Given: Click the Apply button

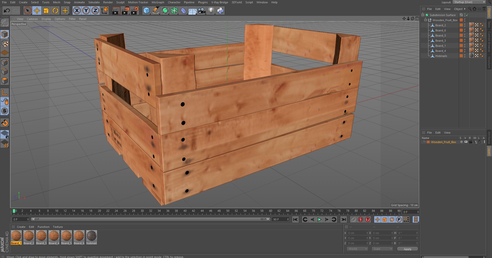Looking at the screenshot, I should (407, 249).
